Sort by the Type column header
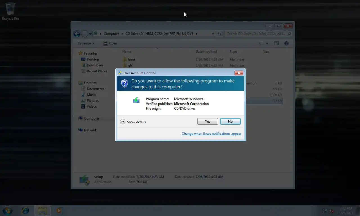 233,51
